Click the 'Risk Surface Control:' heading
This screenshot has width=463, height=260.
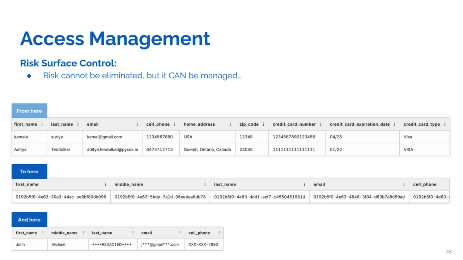pos(68,63)
